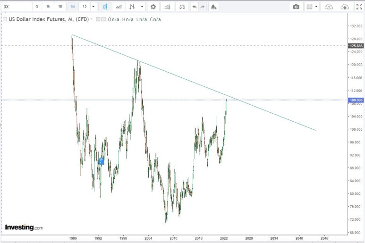Click the 2046 date axis label
Image resolution: width=365 pixels, height=243 pixels.
pos(324,238)
